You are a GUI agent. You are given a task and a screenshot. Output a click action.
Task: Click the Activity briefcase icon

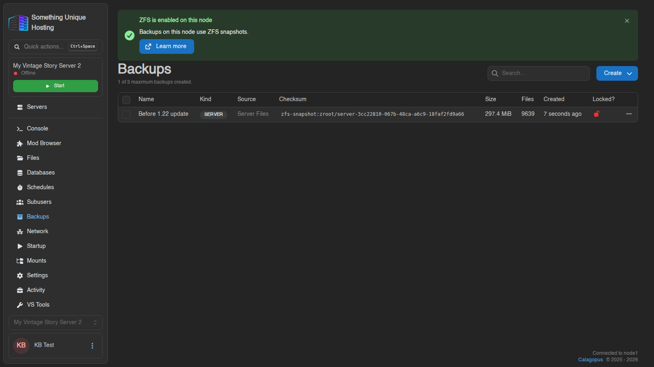click(20, 290)
